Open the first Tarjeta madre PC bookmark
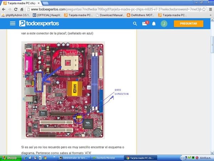Image resolution: width=214 pixels, height=161 pixels. 78,15
